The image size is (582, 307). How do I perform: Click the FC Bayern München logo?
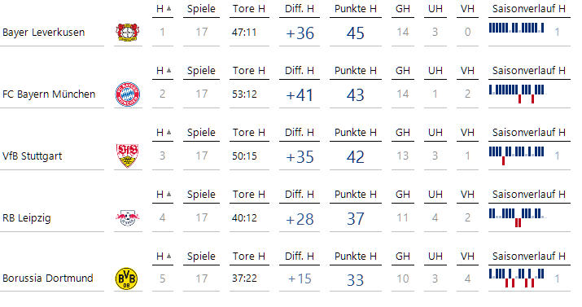pyautogui.click(x=127, y=94)
